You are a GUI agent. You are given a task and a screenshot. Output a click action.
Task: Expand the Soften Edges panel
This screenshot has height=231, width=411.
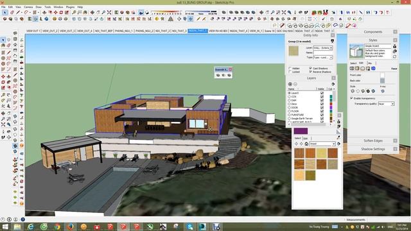tap(372, 141)
